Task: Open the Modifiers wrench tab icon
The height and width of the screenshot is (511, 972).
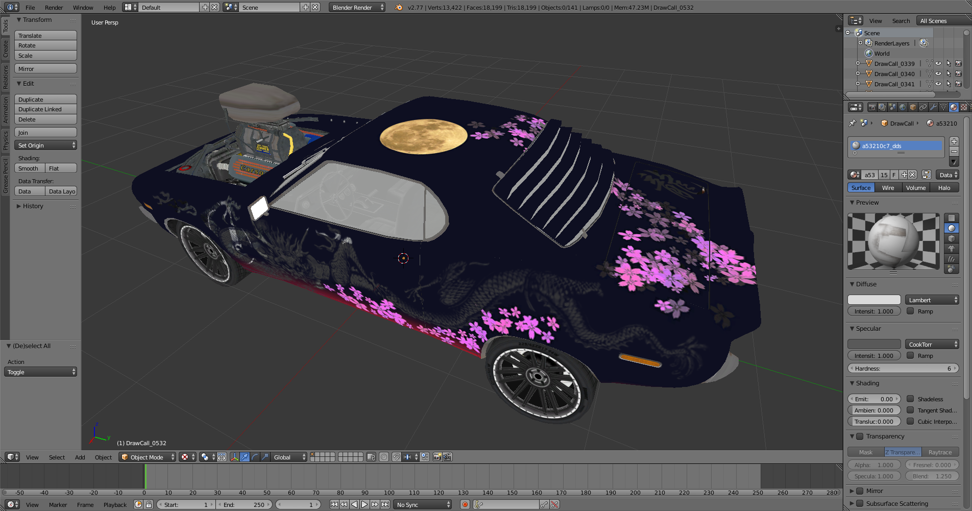Action: 933,107
